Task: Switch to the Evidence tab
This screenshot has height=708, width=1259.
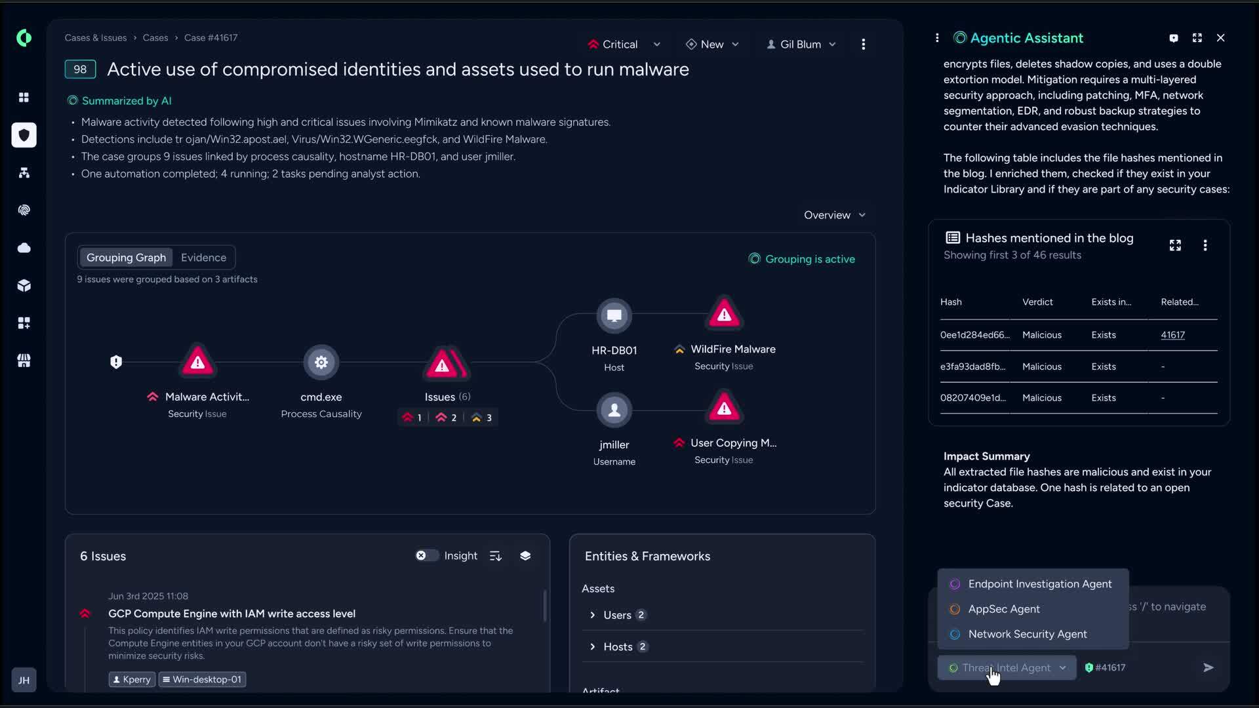Action: 203,258
